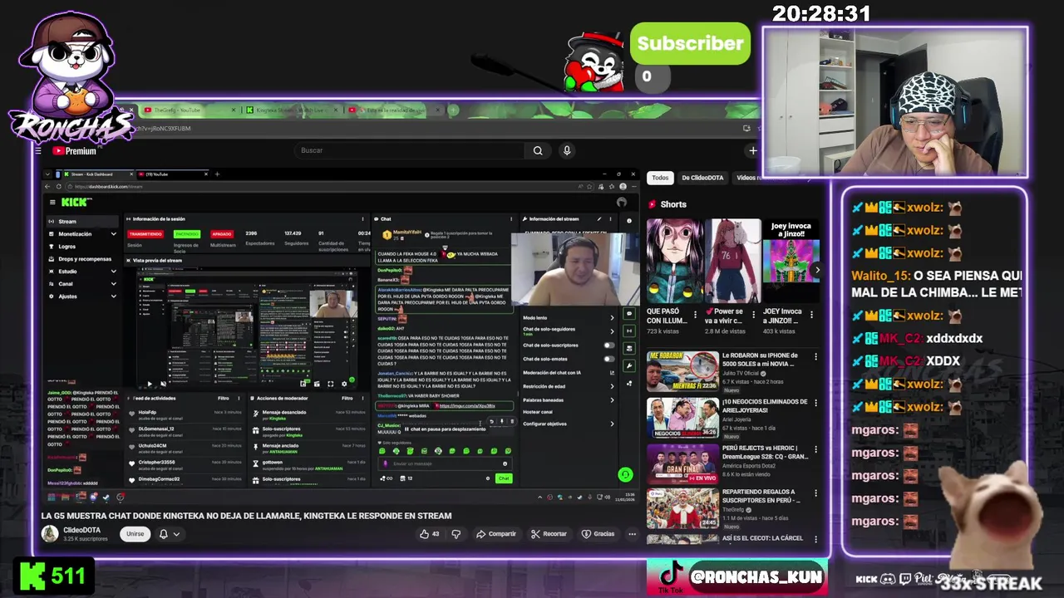This screenshot has height=598, width=1064.
Task: Click the wrench tools icon in Kick sidebar
Action: 629,365
